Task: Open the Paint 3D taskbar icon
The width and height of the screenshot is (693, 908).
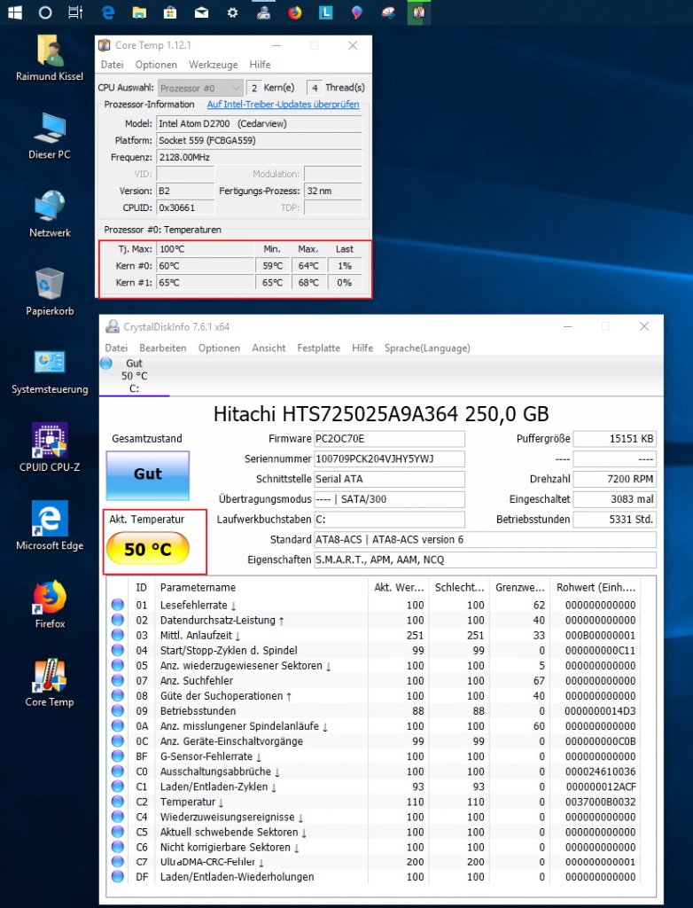Action: [357, 12]
